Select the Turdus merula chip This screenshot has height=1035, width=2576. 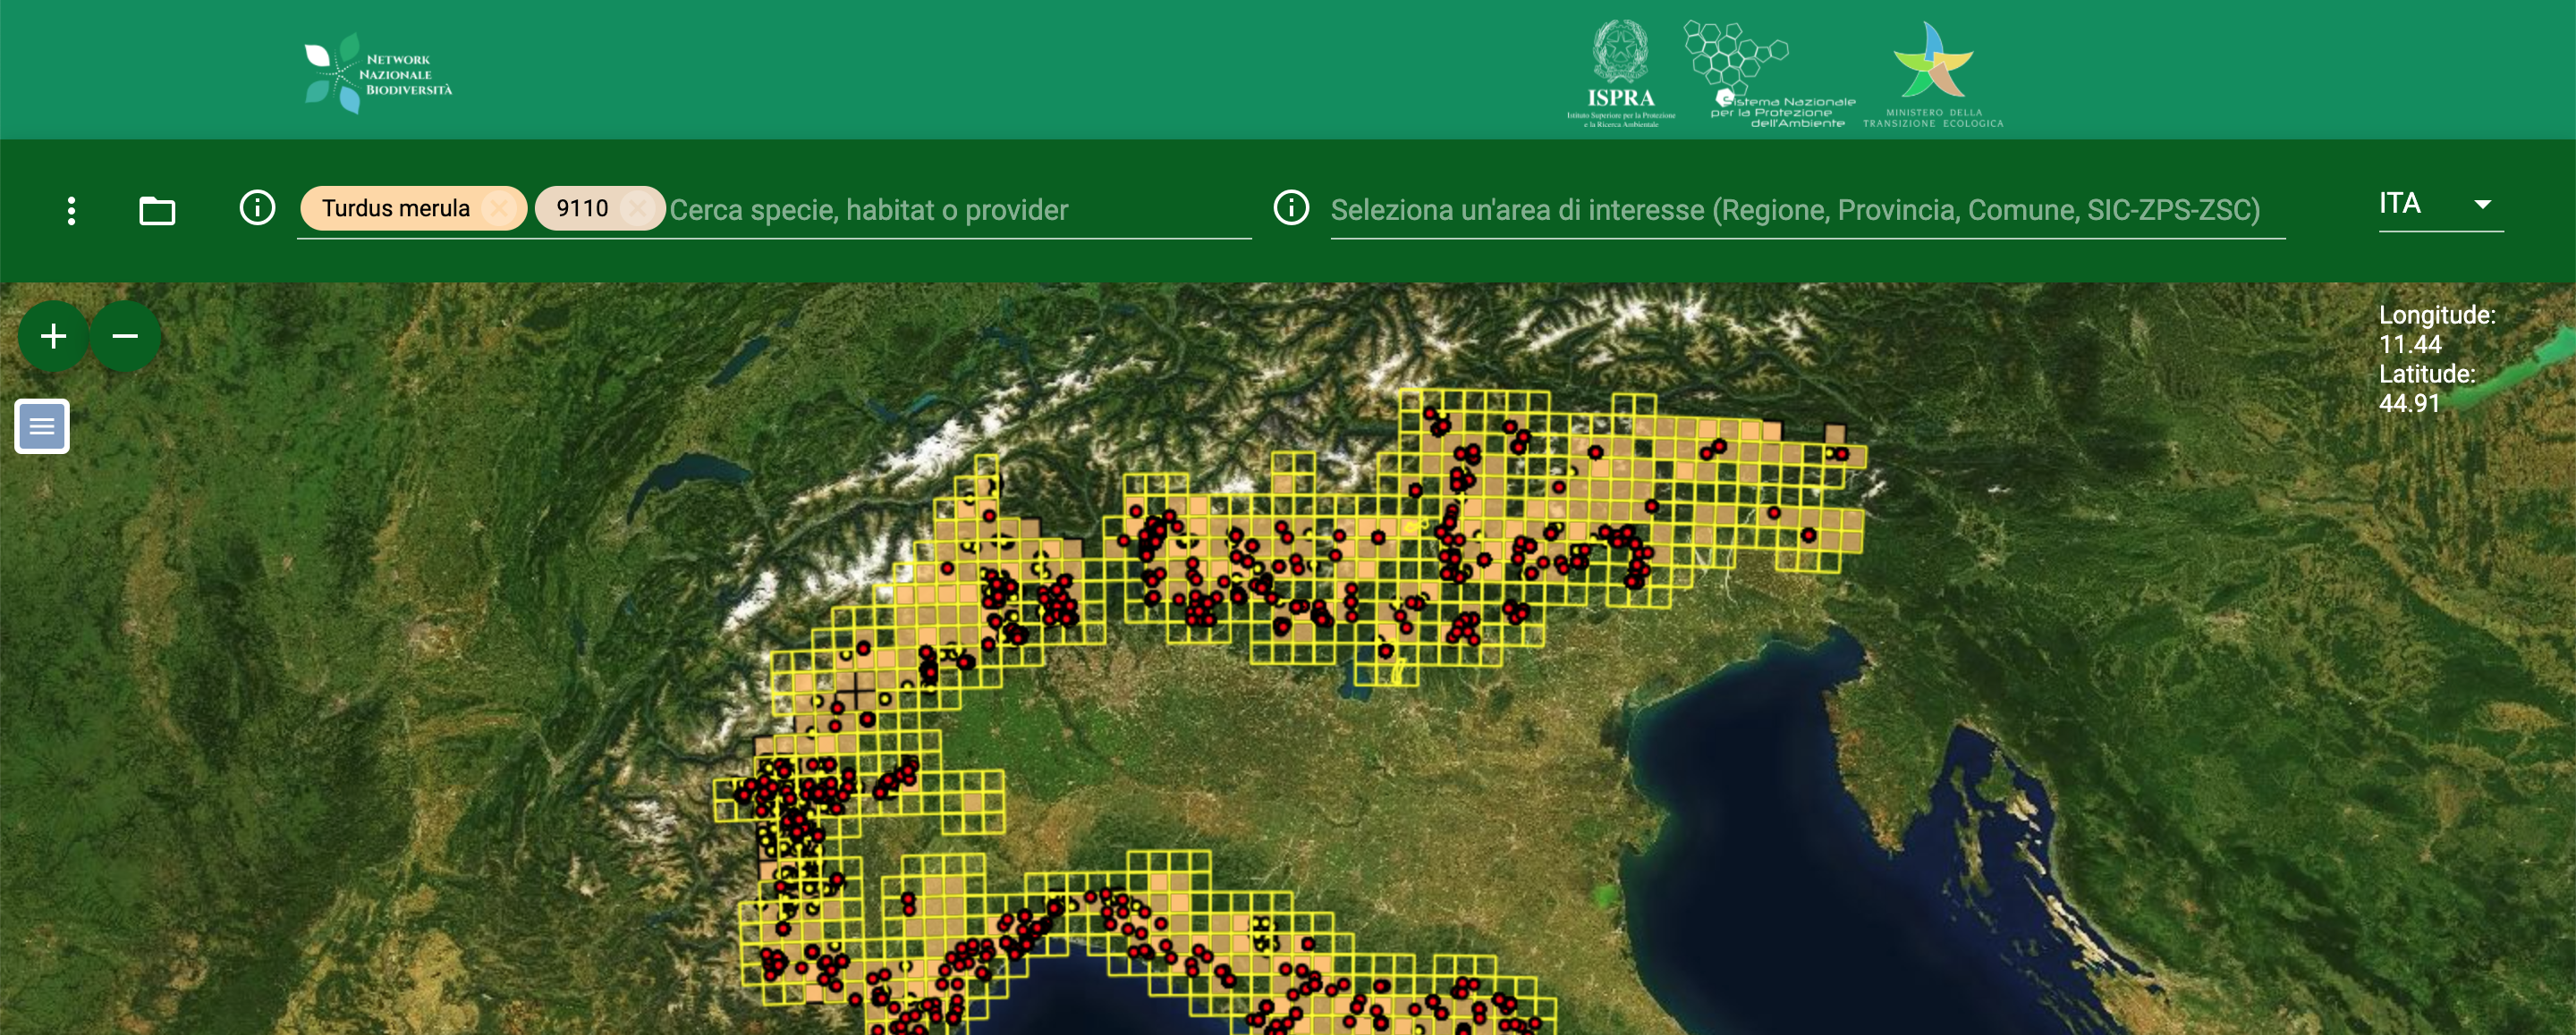pos(395,209)
